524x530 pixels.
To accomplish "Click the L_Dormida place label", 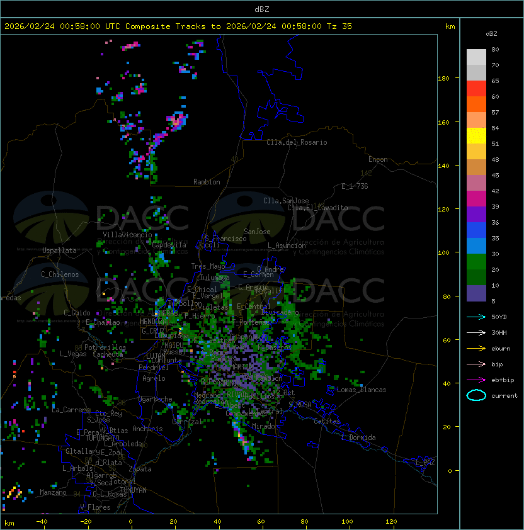I will point(358,437).
